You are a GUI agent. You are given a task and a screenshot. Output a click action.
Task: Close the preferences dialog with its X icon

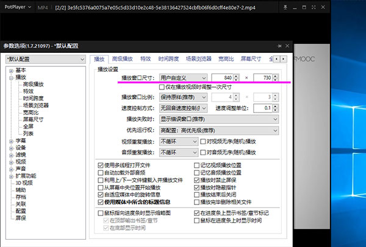point(288,46)
